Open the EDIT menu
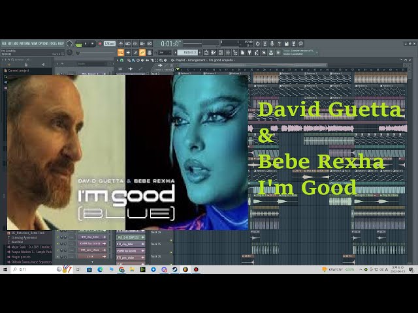The image size is (418, 313). 10,44
